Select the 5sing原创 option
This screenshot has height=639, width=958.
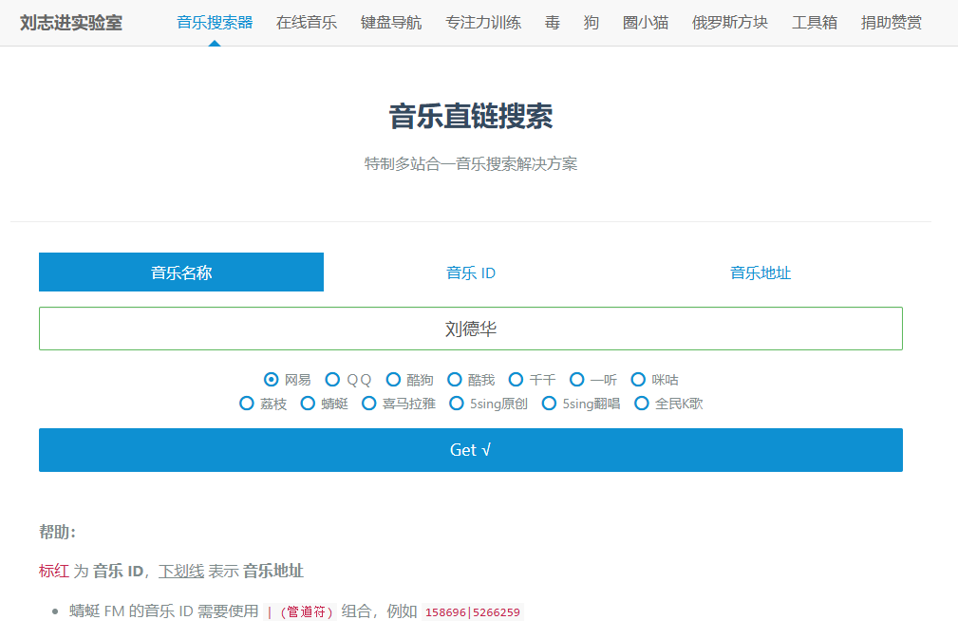coord(457,404)
